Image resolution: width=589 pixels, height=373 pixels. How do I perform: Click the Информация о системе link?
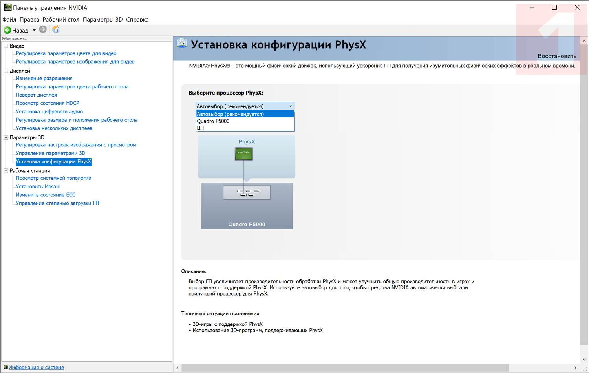click(36, 368)
